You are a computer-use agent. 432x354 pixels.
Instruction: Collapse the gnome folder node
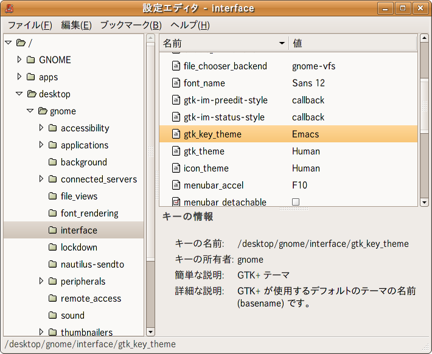[30, 111]
